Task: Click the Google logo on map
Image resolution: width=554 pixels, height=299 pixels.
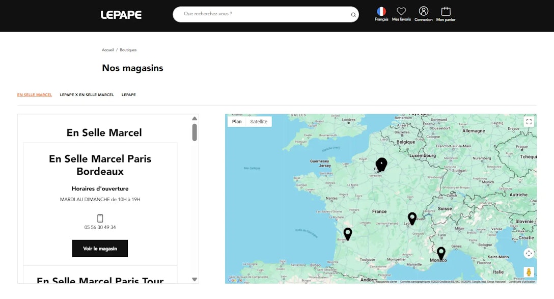Action: [235, 280]
